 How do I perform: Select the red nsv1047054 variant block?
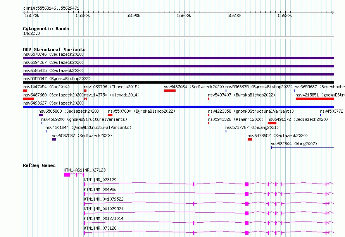click(x=25, y=91)
